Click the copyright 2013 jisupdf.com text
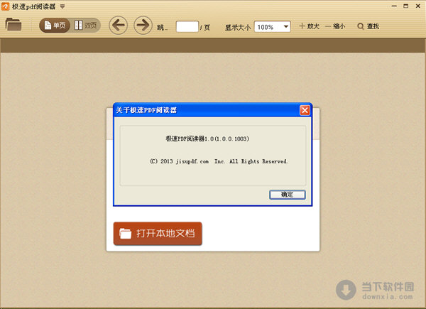Viewport: 426px width, 309px height. point(219,161)
